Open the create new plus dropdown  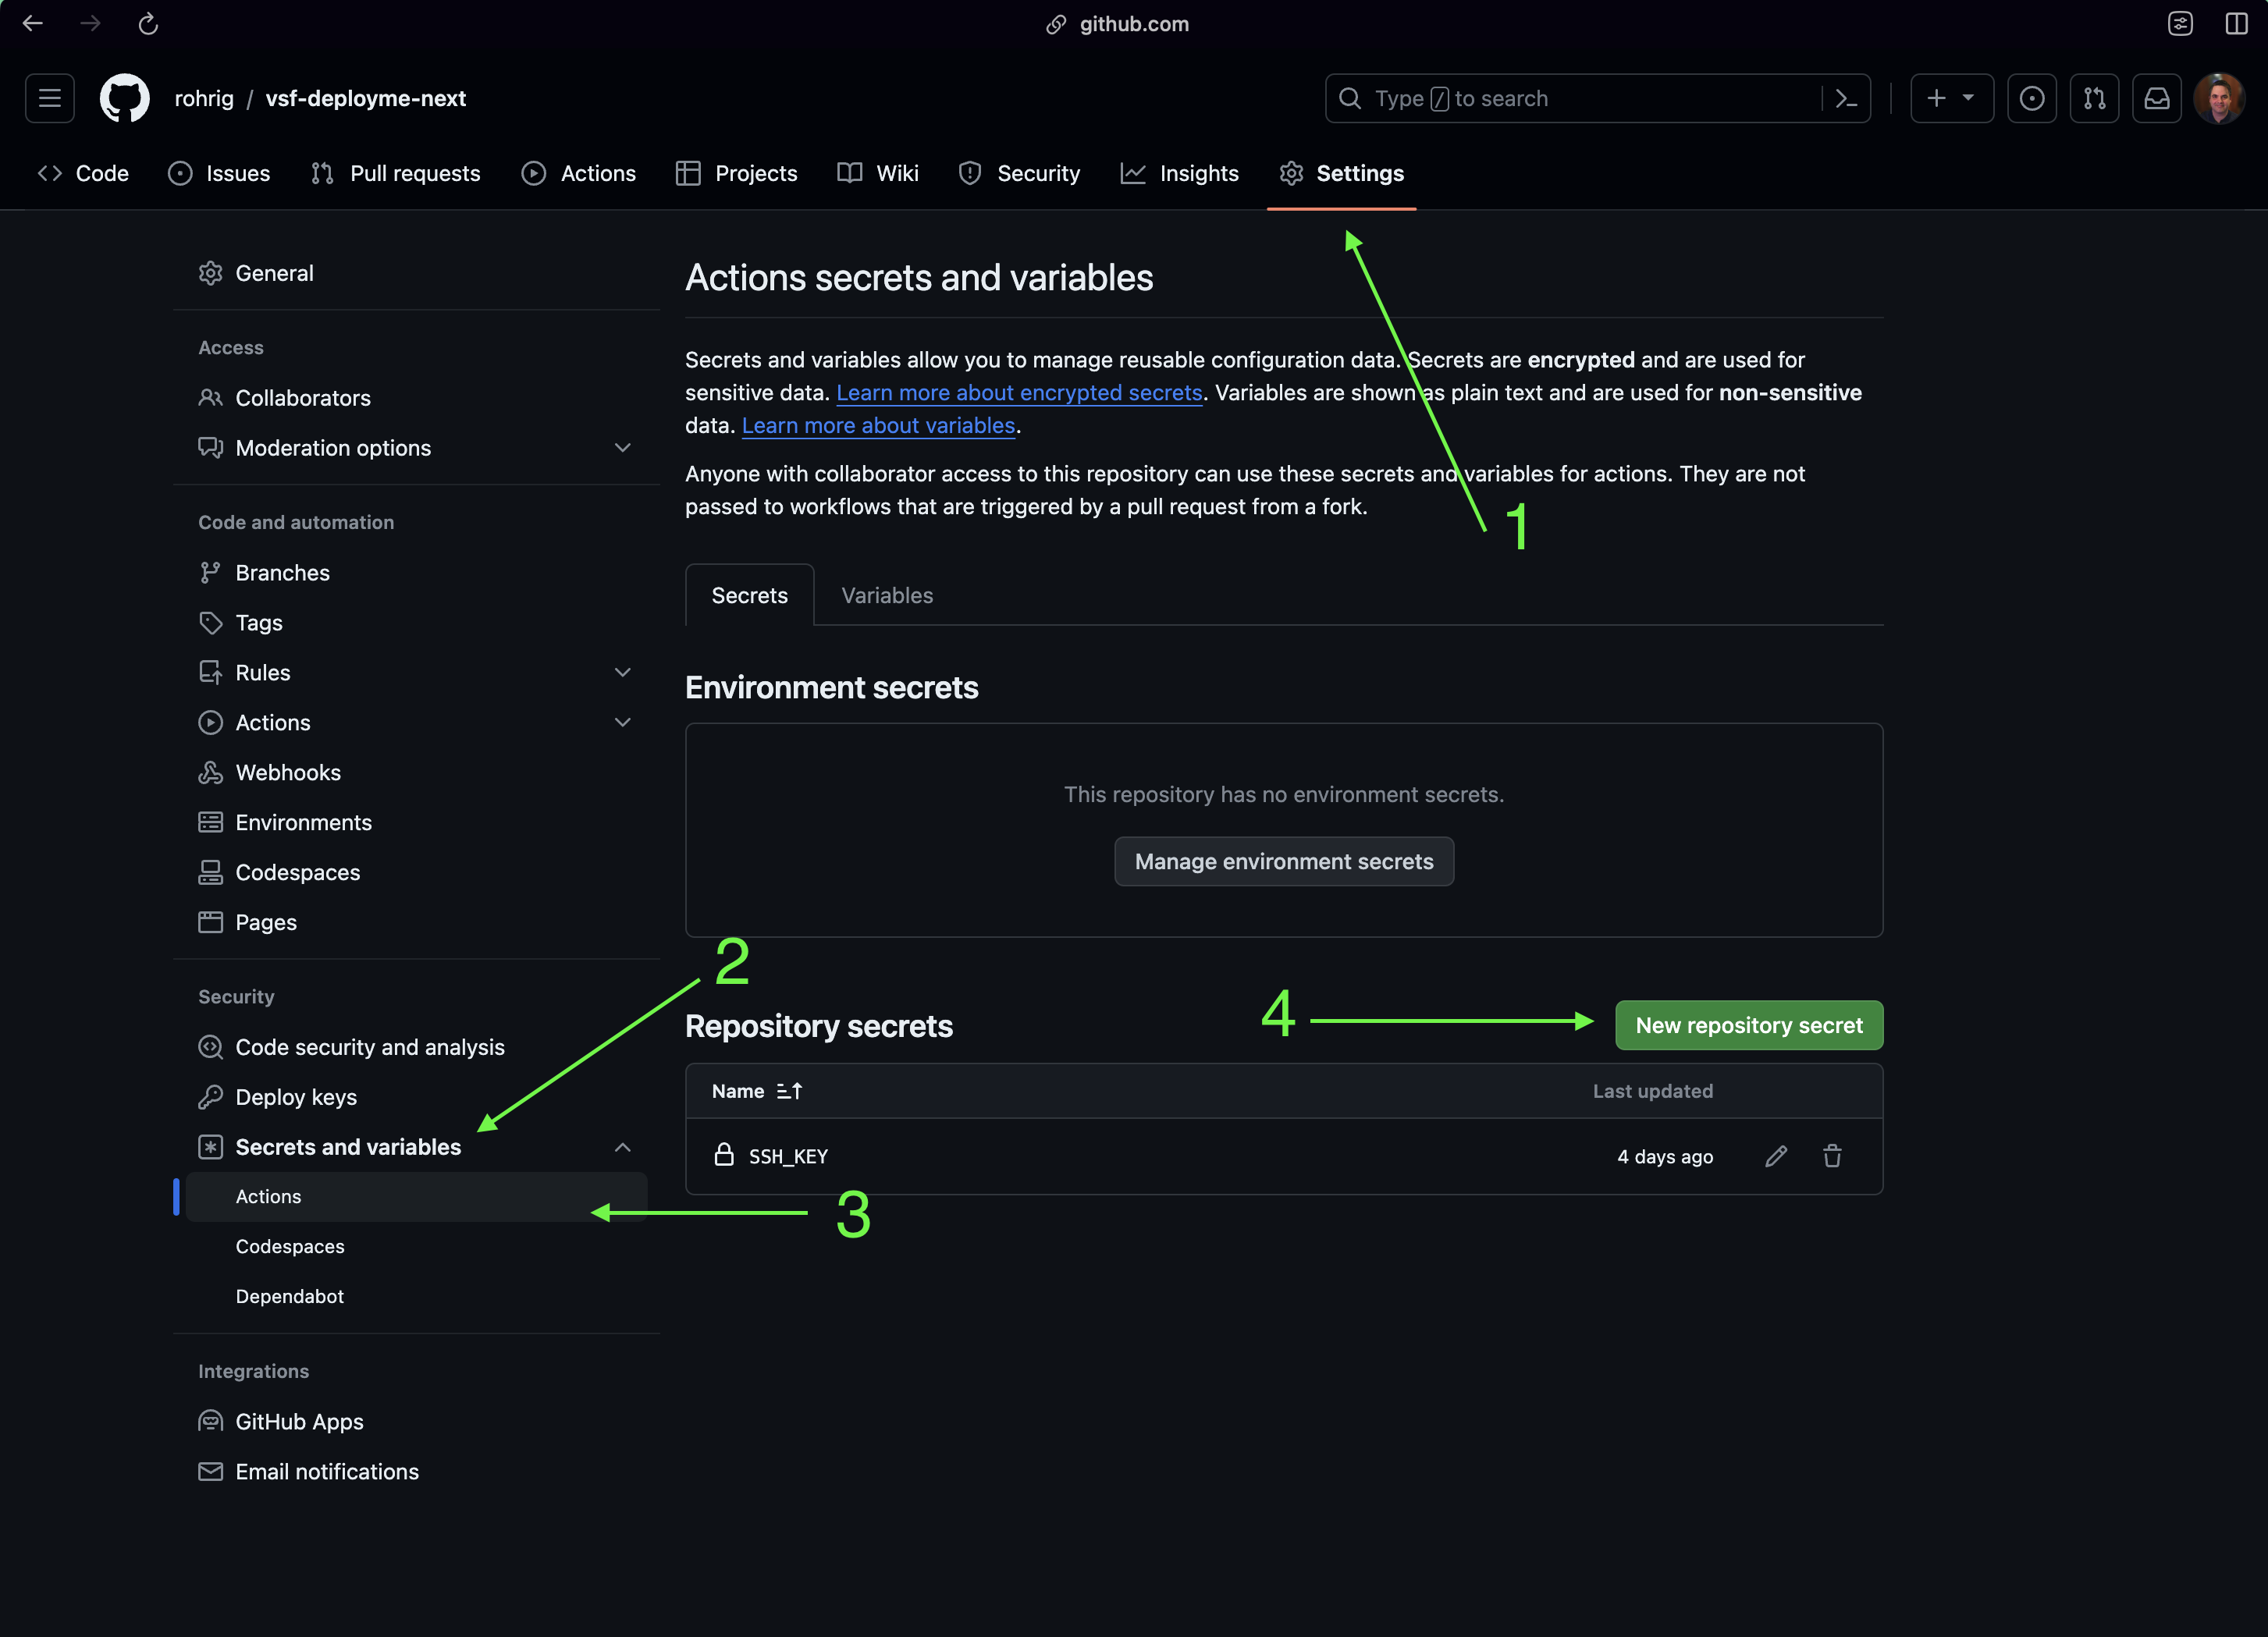pos(1951,98)
